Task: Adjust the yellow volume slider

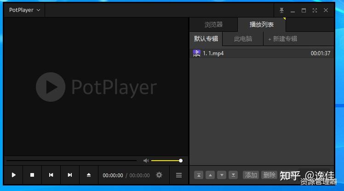Action: click(167, 161)
